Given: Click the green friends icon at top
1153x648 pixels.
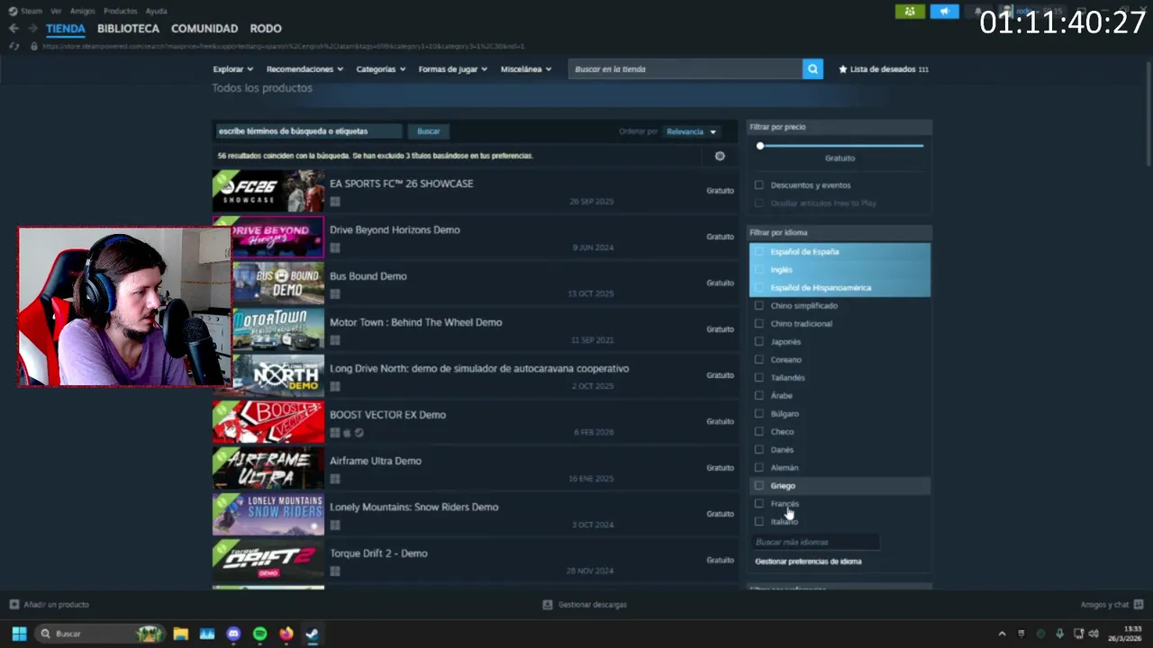Looking at the screenshot, I should coord(910,12).
